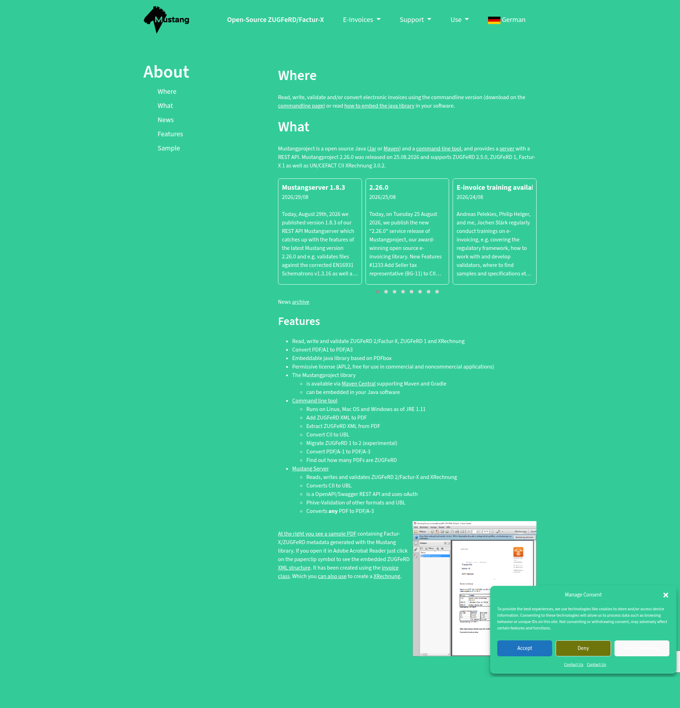
Task: Deny cookies in the consent dialog
Action: tap(583, 648)
